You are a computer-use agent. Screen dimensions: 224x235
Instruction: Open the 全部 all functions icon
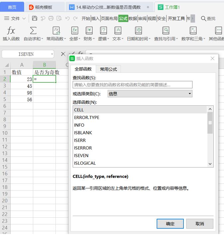click(x=75, y=31)
